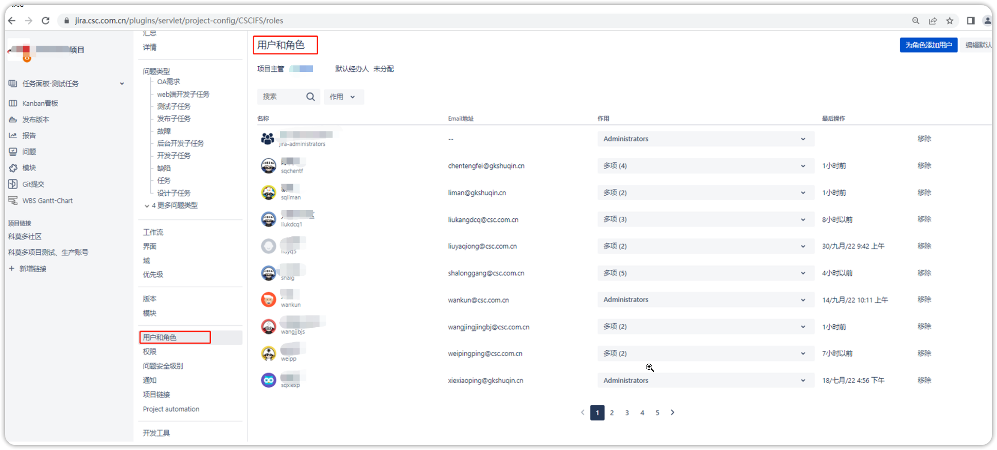The image size is (997, 450).
Task: Open Project automation settings
Action: point(171,409)
